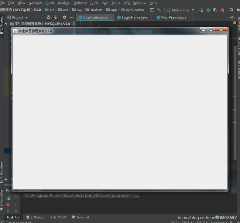Screen dimensions: 240x223
Task: Open the 5: Debug tool window tab
Action: 35,217
